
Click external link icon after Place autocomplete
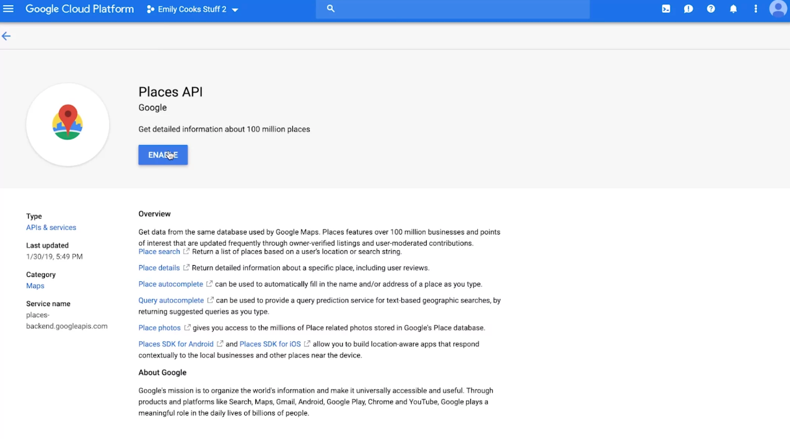coord(209,284)
